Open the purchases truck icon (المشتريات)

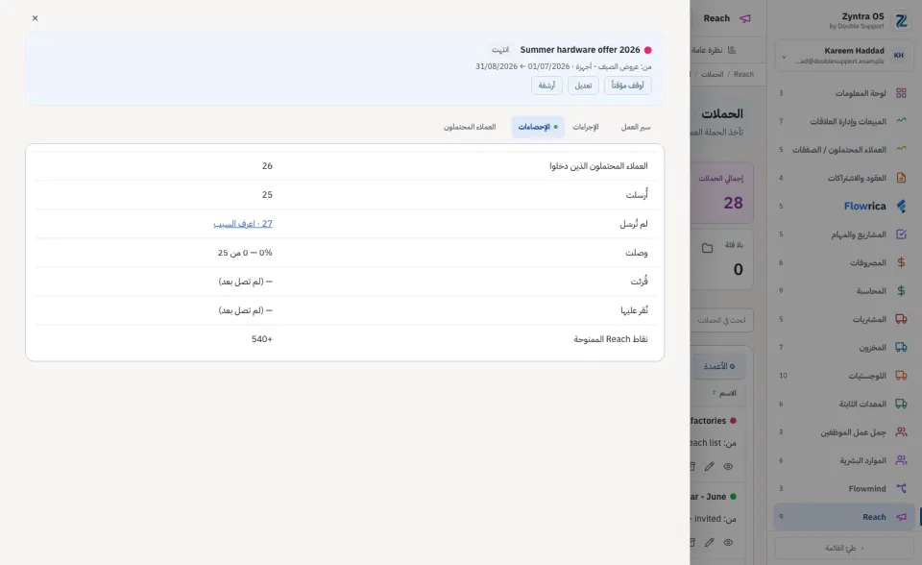(901, 319)
